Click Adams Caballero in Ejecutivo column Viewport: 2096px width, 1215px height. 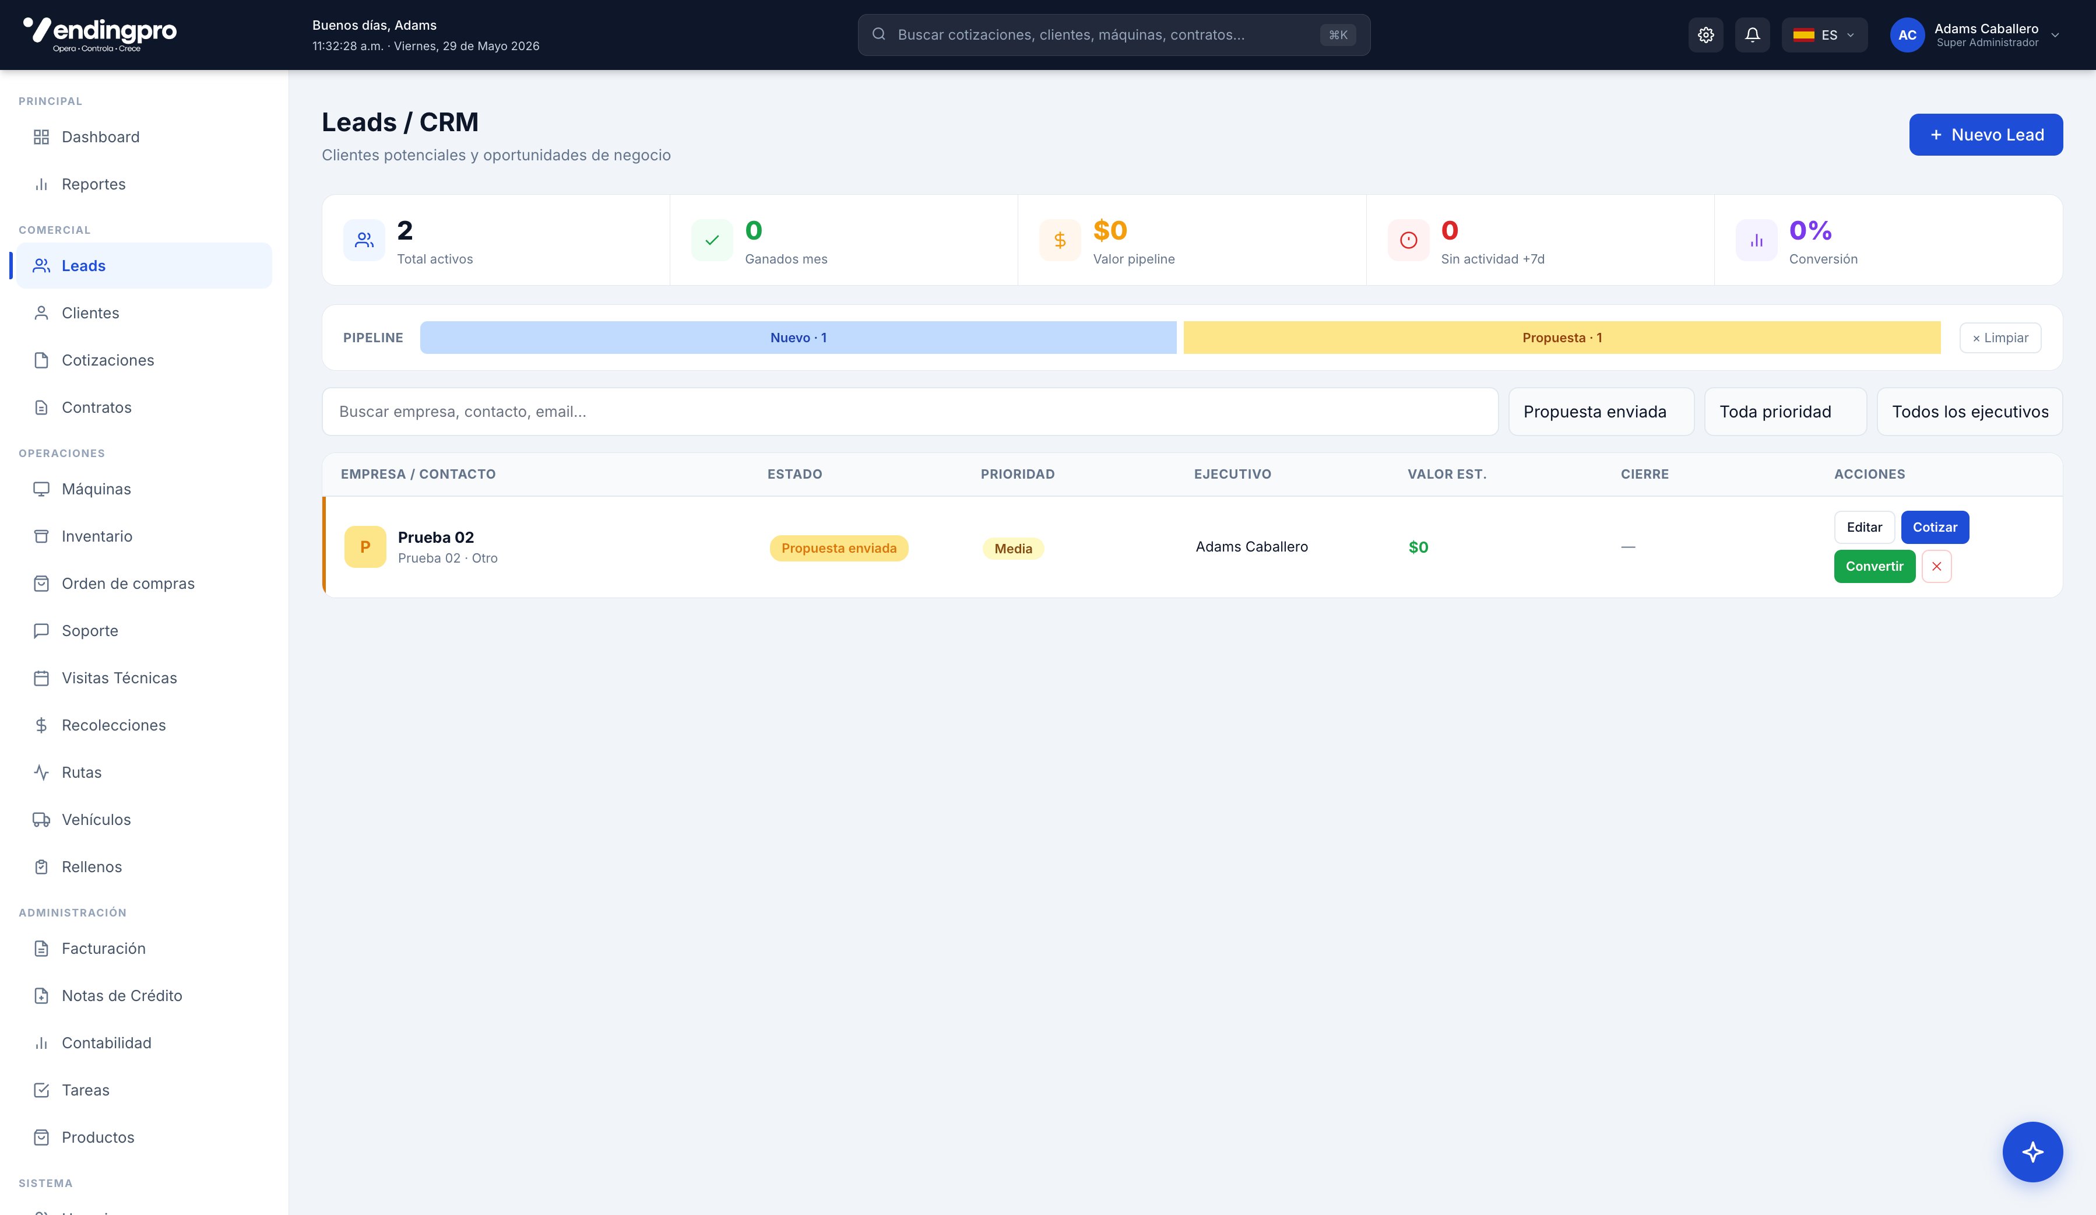pos(1251,547)
